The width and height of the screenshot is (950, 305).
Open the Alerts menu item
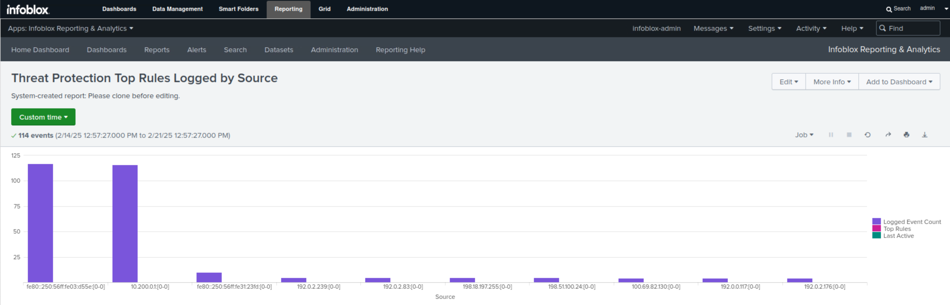tap(197, 50)
